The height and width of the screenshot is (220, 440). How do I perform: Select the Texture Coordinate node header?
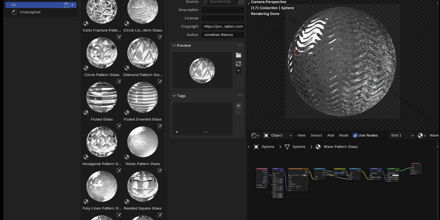tap(262, 169)
